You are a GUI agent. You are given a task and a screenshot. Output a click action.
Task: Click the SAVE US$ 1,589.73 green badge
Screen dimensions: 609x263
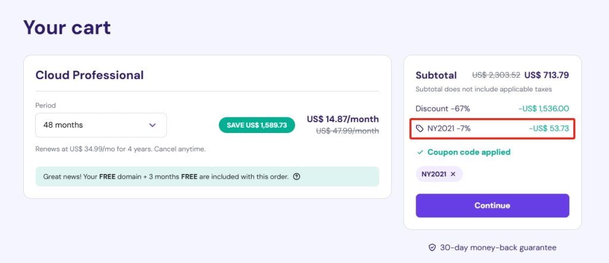pos(257,125)
